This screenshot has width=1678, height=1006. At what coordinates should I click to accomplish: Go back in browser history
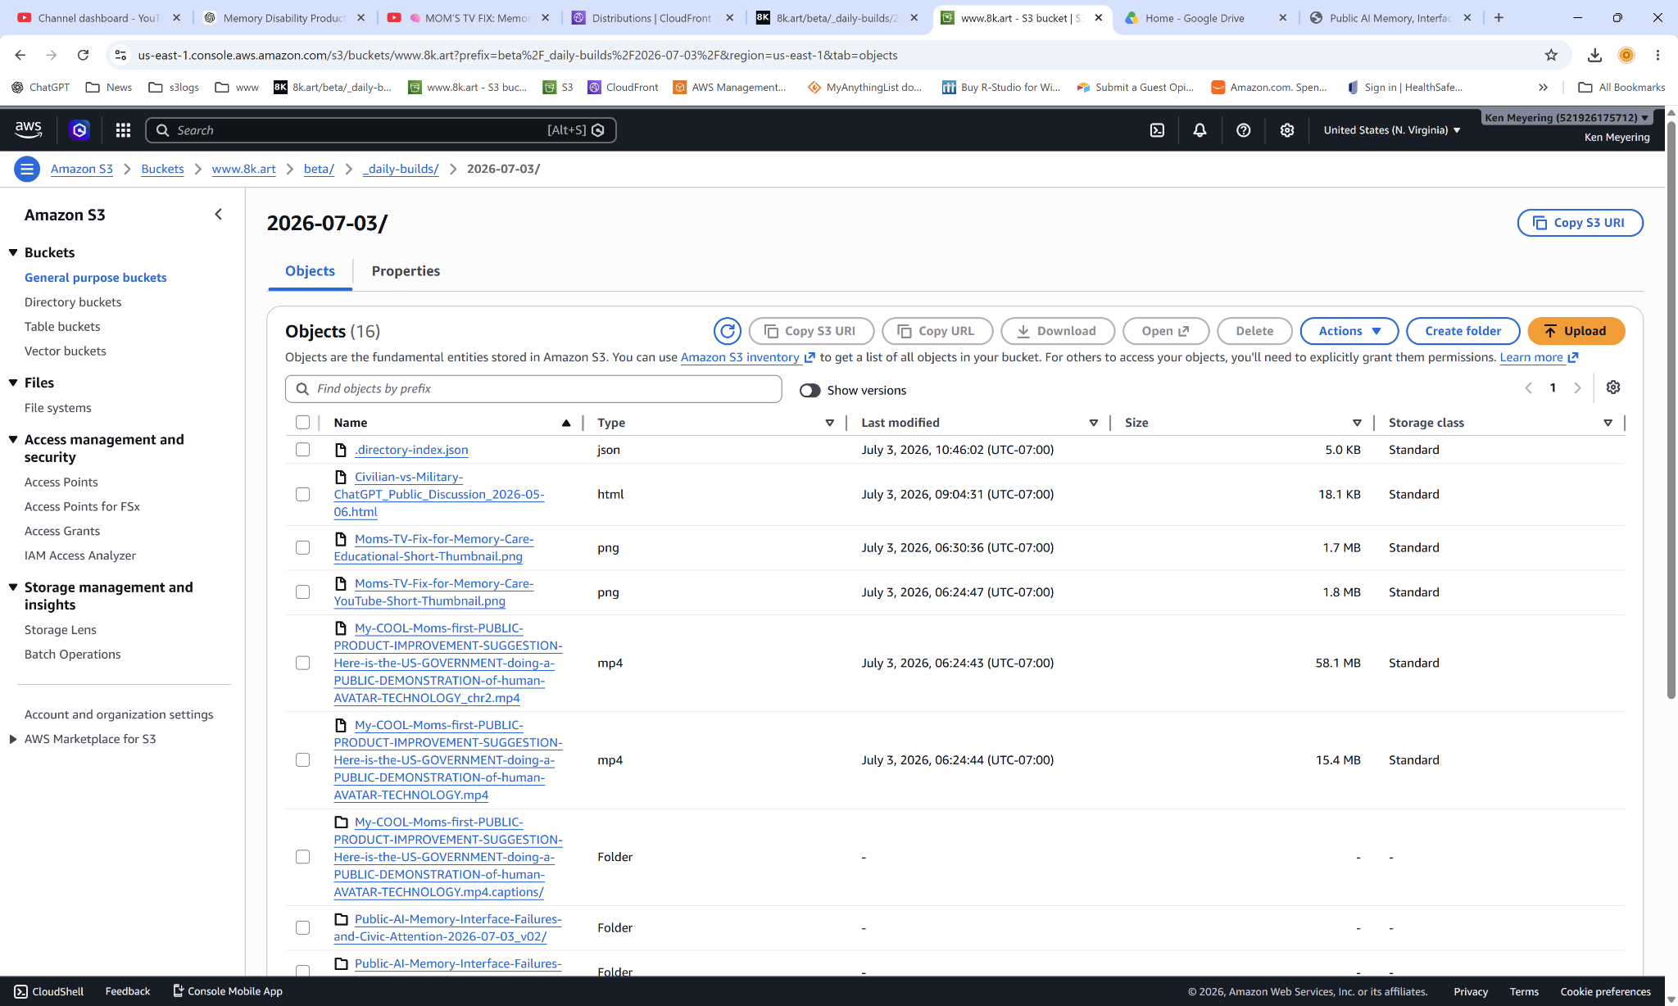coord(20,55)
